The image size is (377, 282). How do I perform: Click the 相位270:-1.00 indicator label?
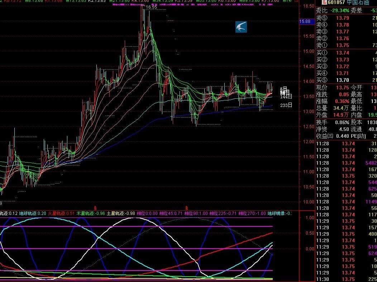(252, 213)
